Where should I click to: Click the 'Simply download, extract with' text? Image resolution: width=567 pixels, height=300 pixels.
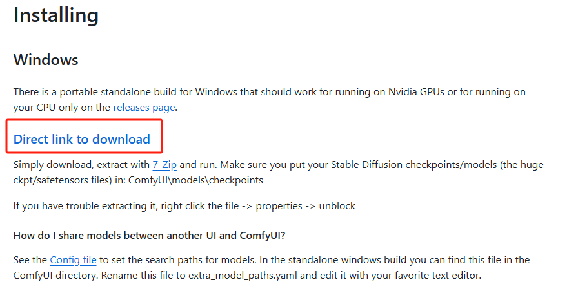click(x=81, y=165)
